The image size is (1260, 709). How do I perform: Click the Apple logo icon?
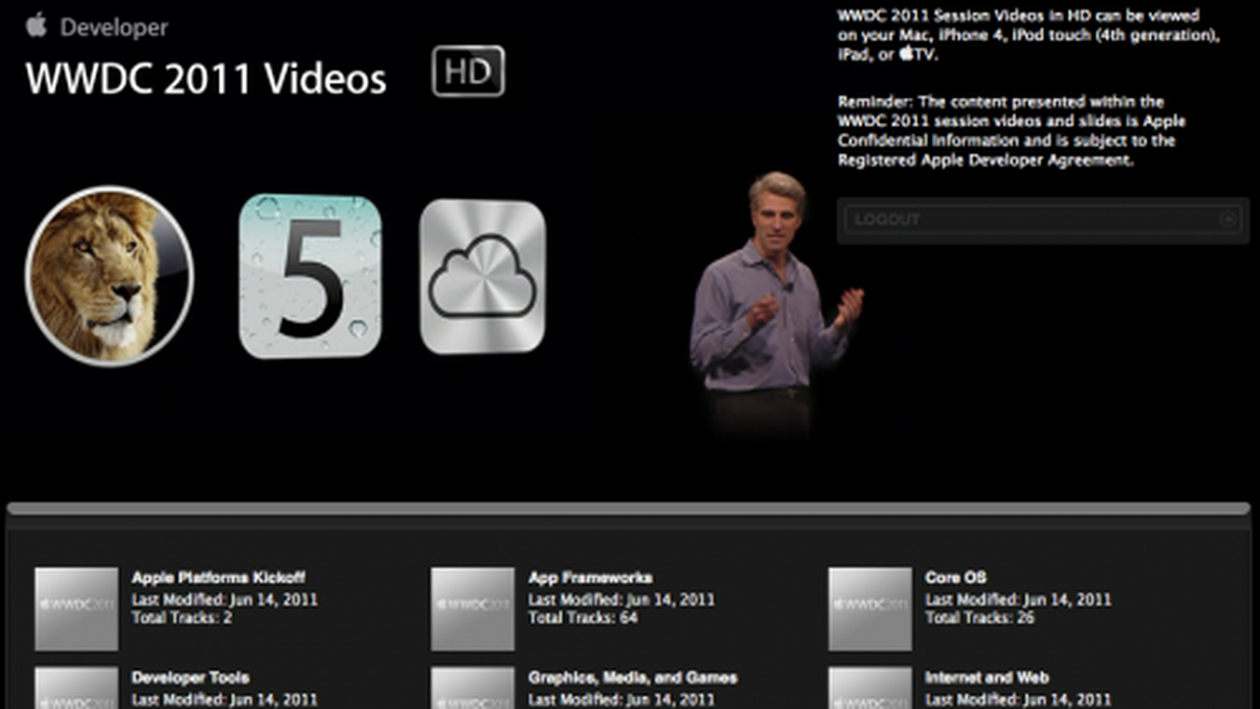(36, 25)
